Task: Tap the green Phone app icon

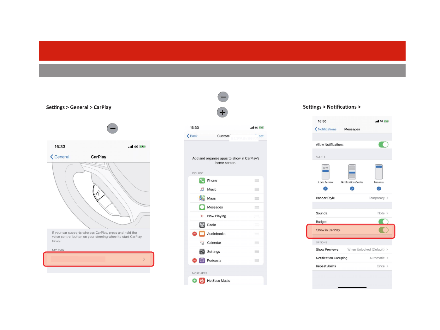Action: [x=202, y=181]
